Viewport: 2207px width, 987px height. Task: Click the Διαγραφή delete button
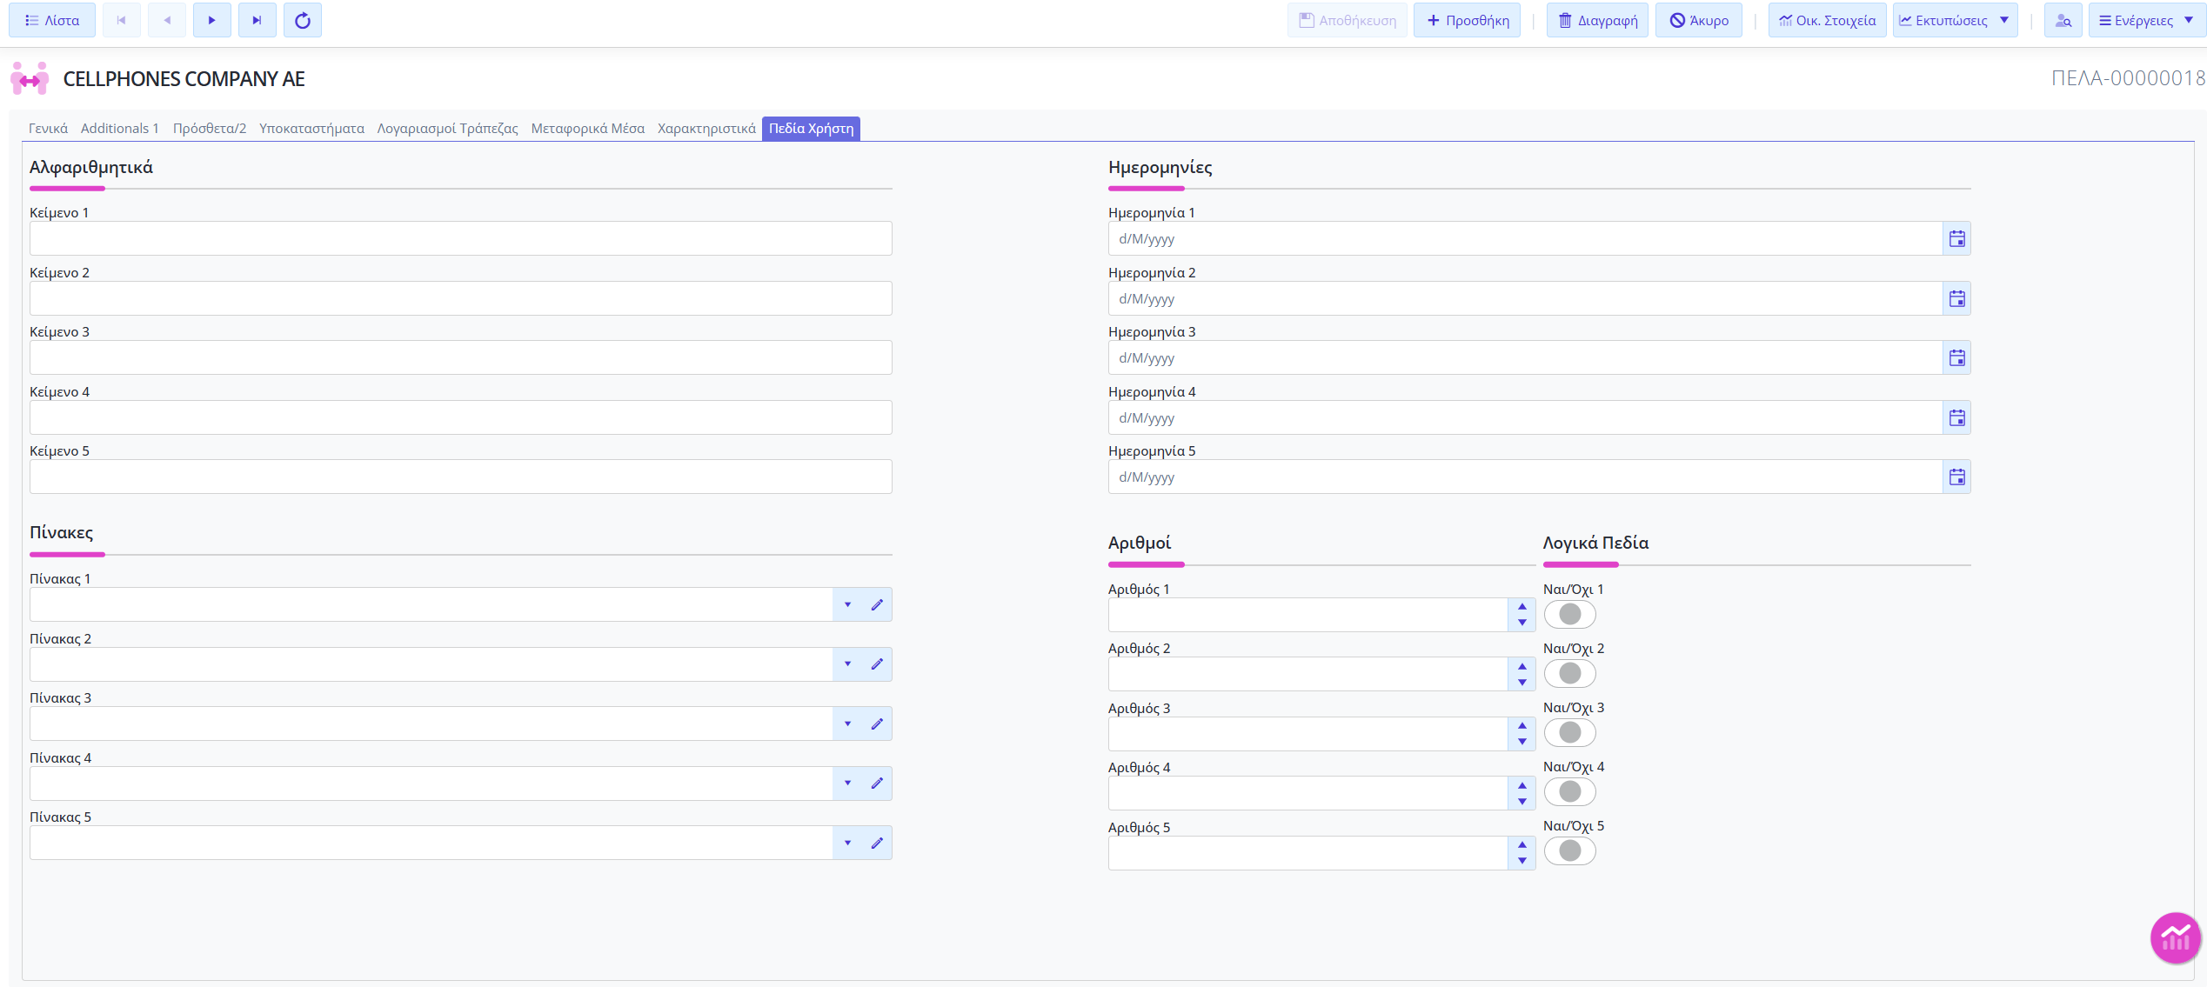[x=1597, y=20]
